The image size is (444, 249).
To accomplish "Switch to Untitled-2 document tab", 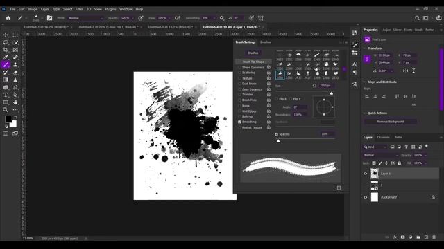I will tap(108, 27).
